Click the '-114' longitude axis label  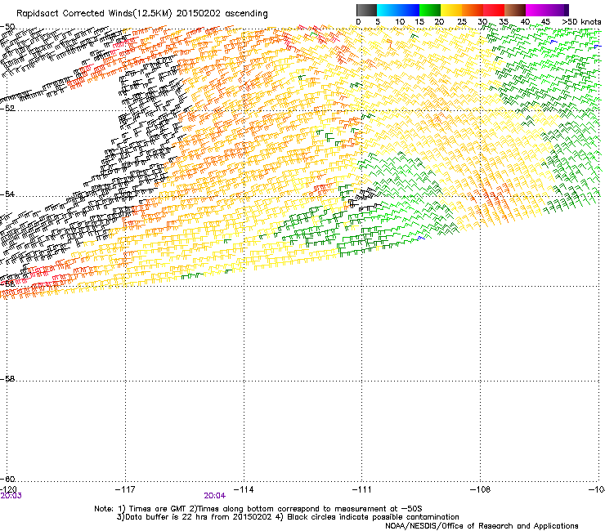[x=244, y=489]
